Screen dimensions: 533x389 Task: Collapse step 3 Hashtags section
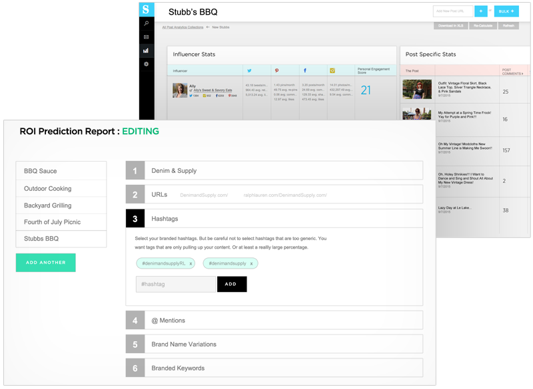pos(274,218)
